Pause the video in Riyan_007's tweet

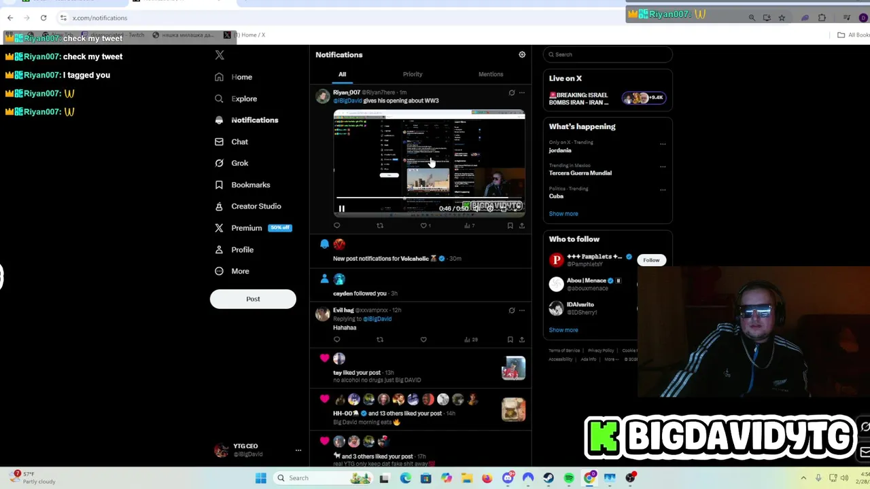click(x=342, y=209)
